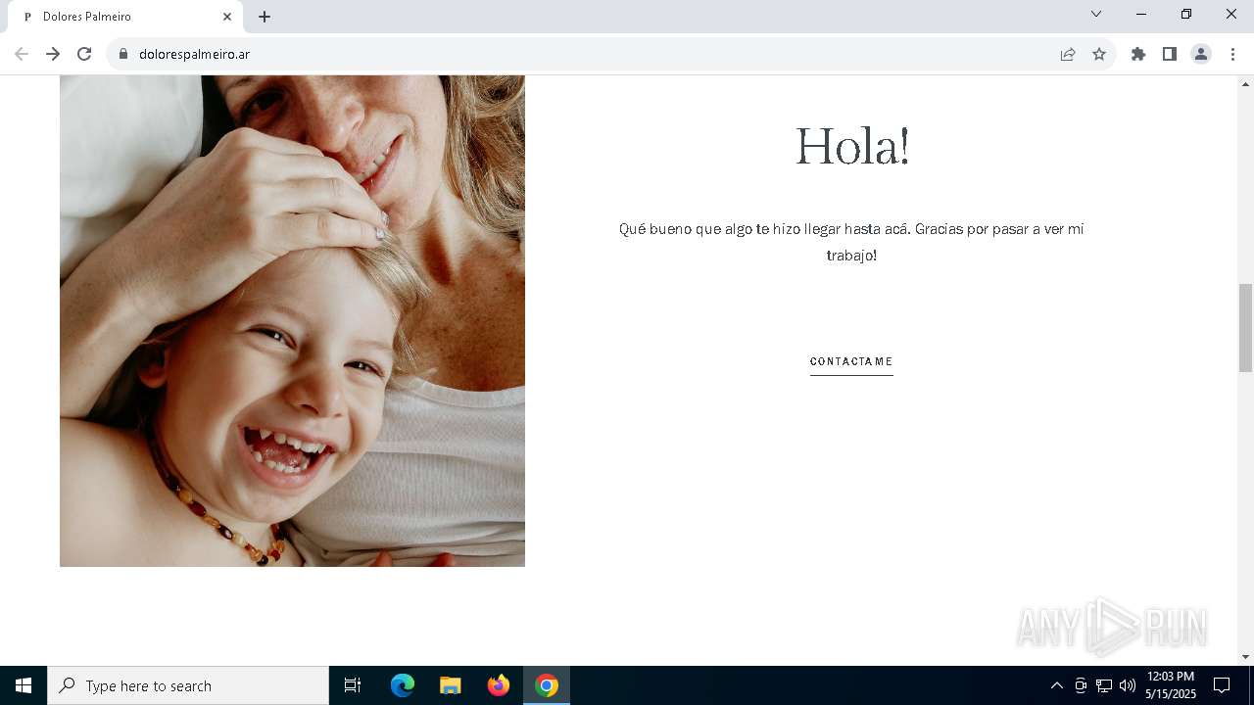The height and width of the screenshot is (705, 1254).
Task: Open the notification center icon
Action: (1222, 685)
